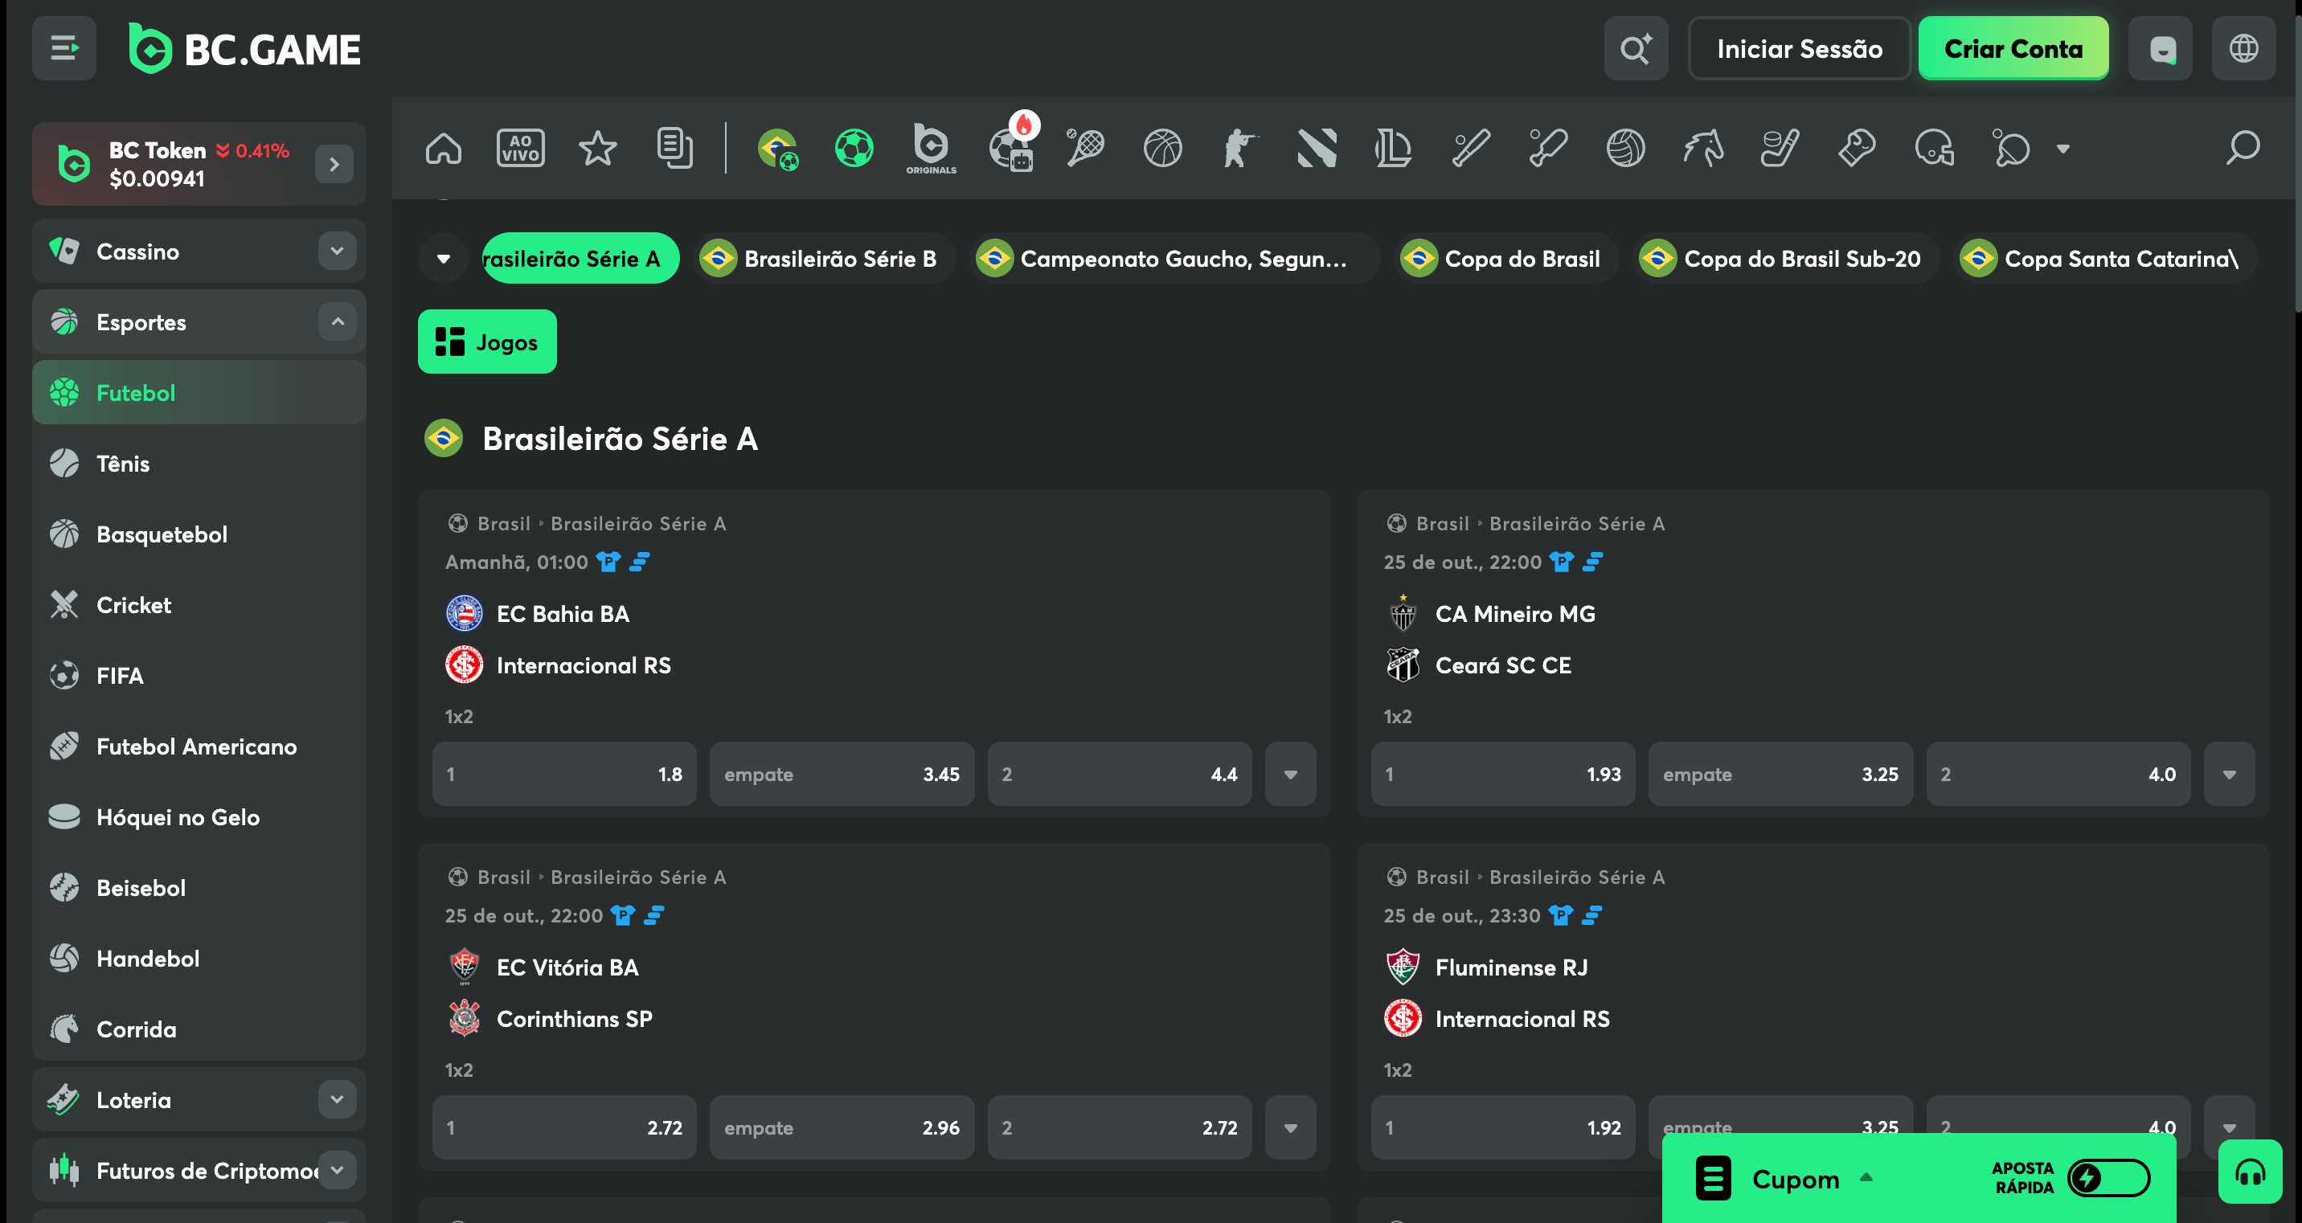Bet on Internacional away at 4.4

point(1120,775)
